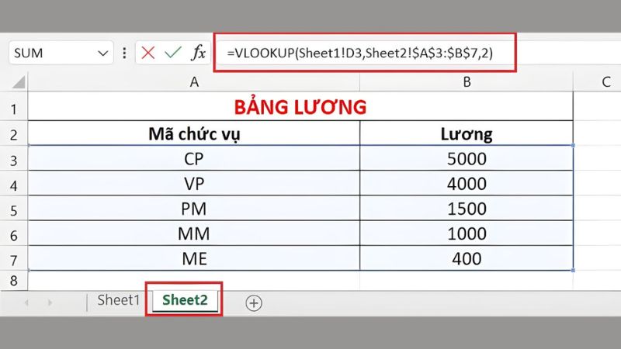Add a new sheet with the plus icon

tap(254, 303)
